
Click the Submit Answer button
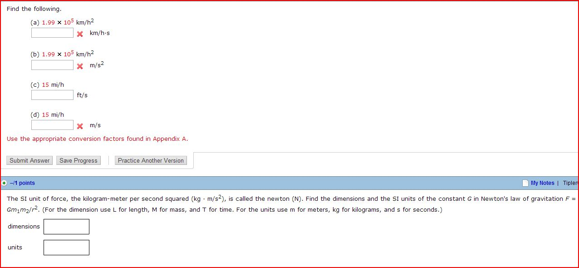(29, 160)
